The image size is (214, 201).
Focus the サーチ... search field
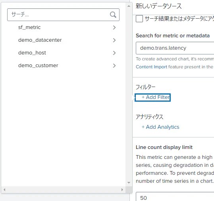tap(64, 15)
